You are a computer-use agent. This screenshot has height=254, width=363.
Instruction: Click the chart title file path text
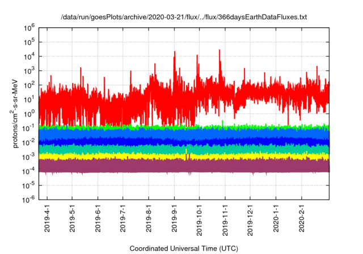point(184,17)
